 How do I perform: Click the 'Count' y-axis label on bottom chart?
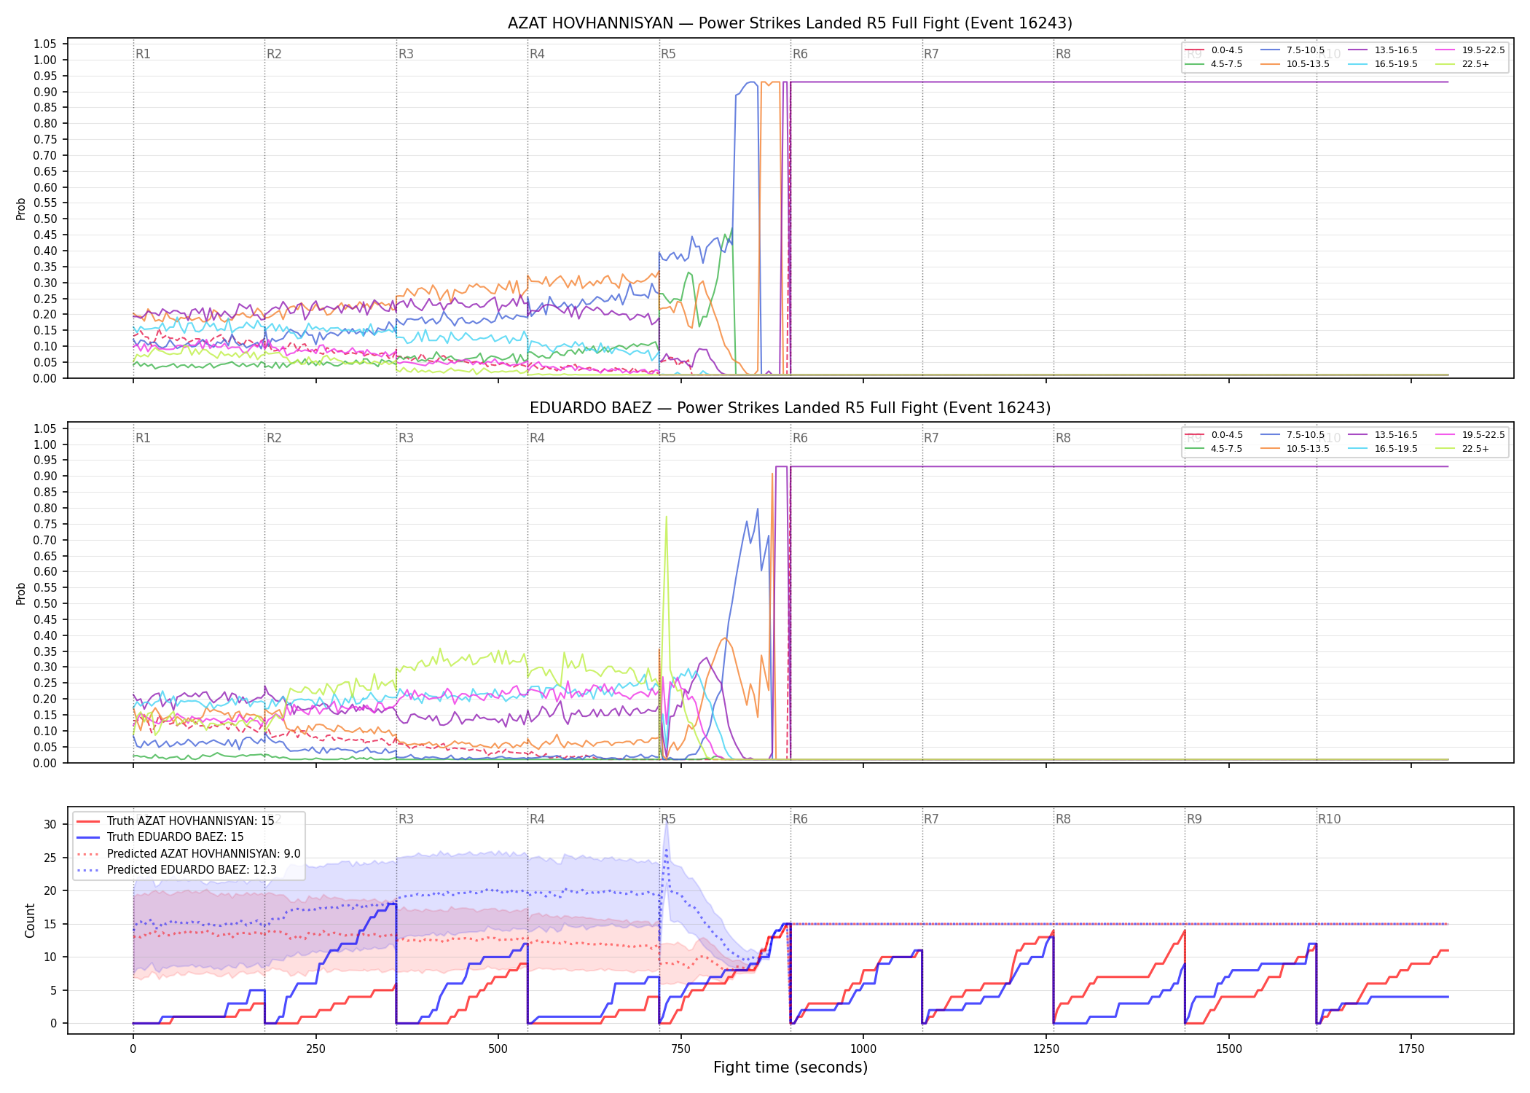tap(30, 920)
